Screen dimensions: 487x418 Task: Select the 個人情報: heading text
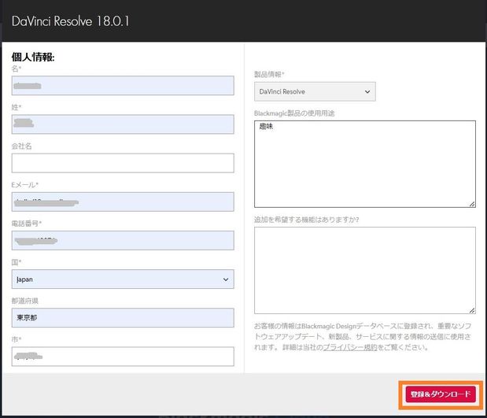tap(33, 57)
